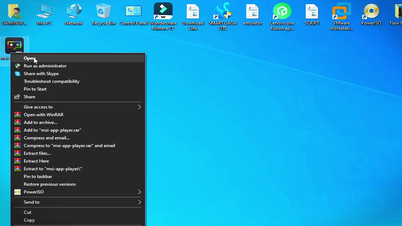This screenshot has height=226, width=402.
Task: Select Troubleshoot compatibility
Action: pyautogui.click(x=78, y=81)
